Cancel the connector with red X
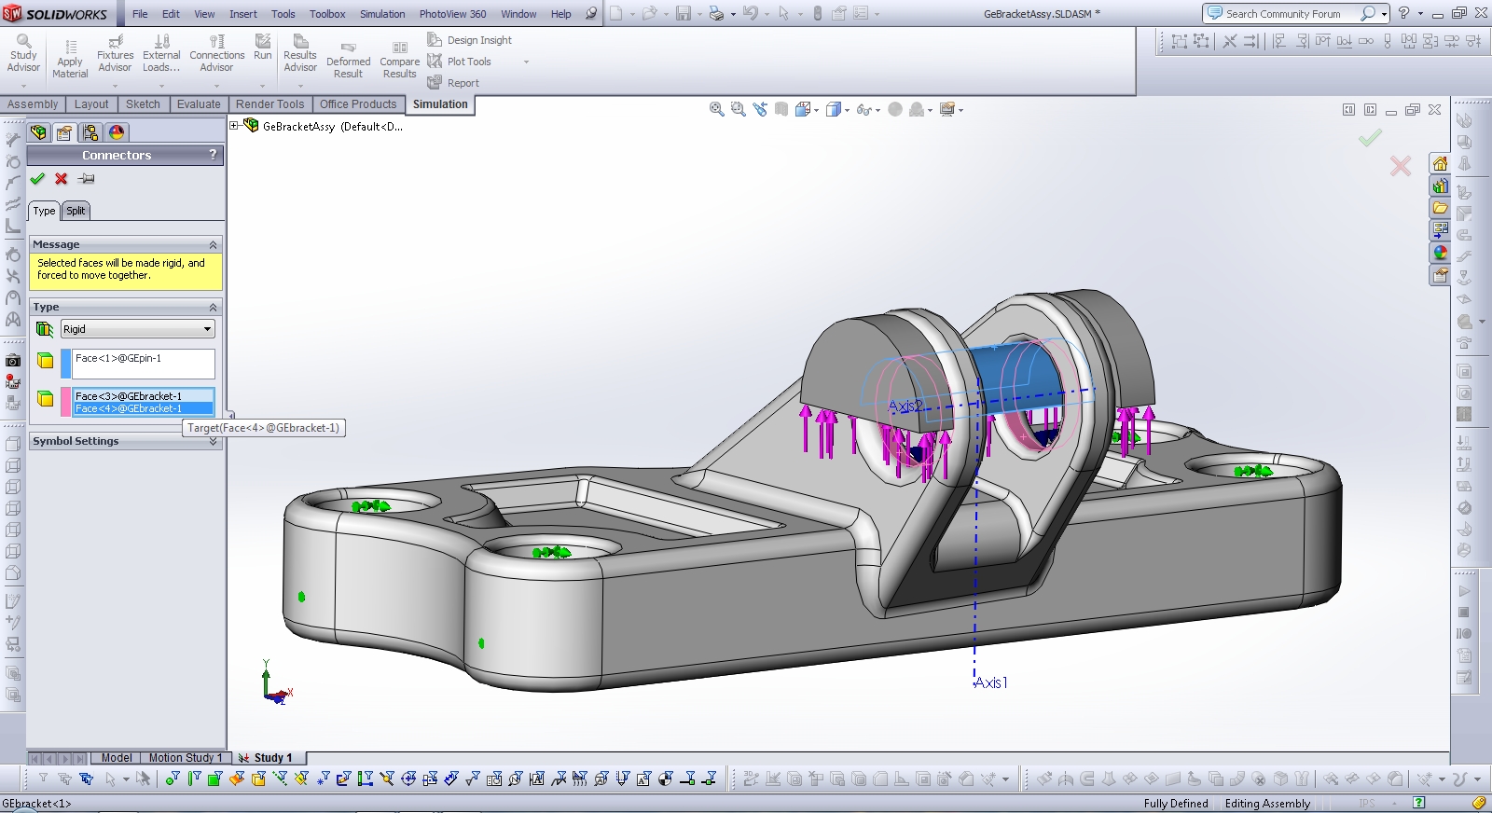1492x813 pixels. (62, 179)
